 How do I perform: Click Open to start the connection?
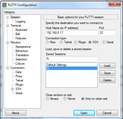(x=84, y=113)
